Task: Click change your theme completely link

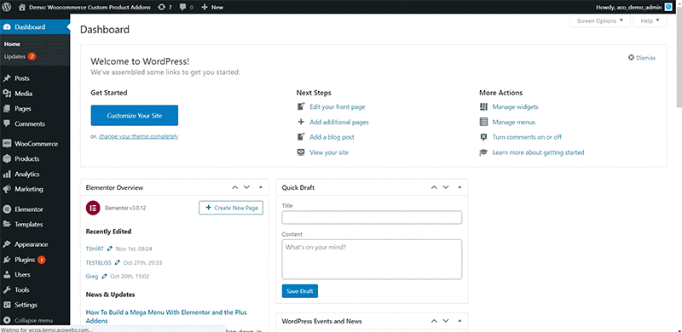Action: (139, 136)
